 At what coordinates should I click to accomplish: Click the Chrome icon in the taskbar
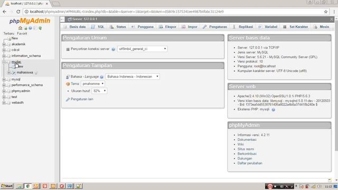point(28,186)
